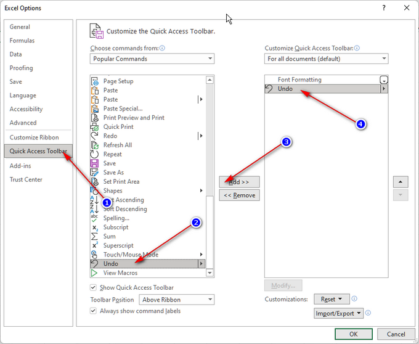Image resolution: width=419 pixels, height=344 pixels.
Task: Open the Choose commands from dropdown
Action: pos(152,59)
